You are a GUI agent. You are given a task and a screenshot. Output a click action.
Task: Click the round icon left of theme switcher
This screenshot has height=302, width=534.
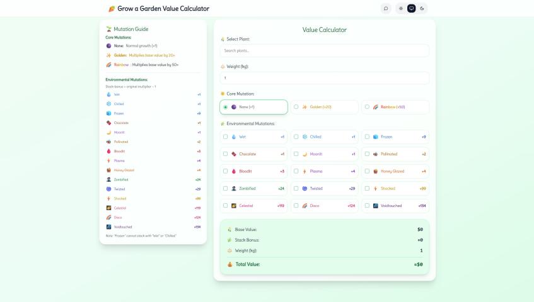pyautogui.click(x=386, y=9)
